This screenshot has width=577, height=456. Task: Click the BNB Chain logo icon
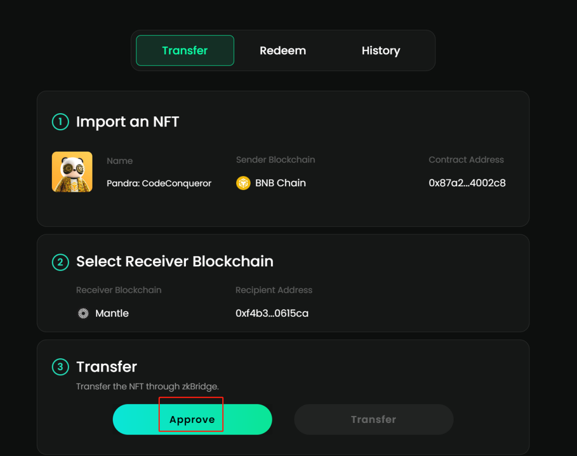(x=243, y=183)
